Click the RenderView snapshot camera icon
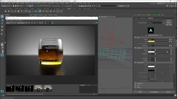The image size is (177, 99). [94, 94]
